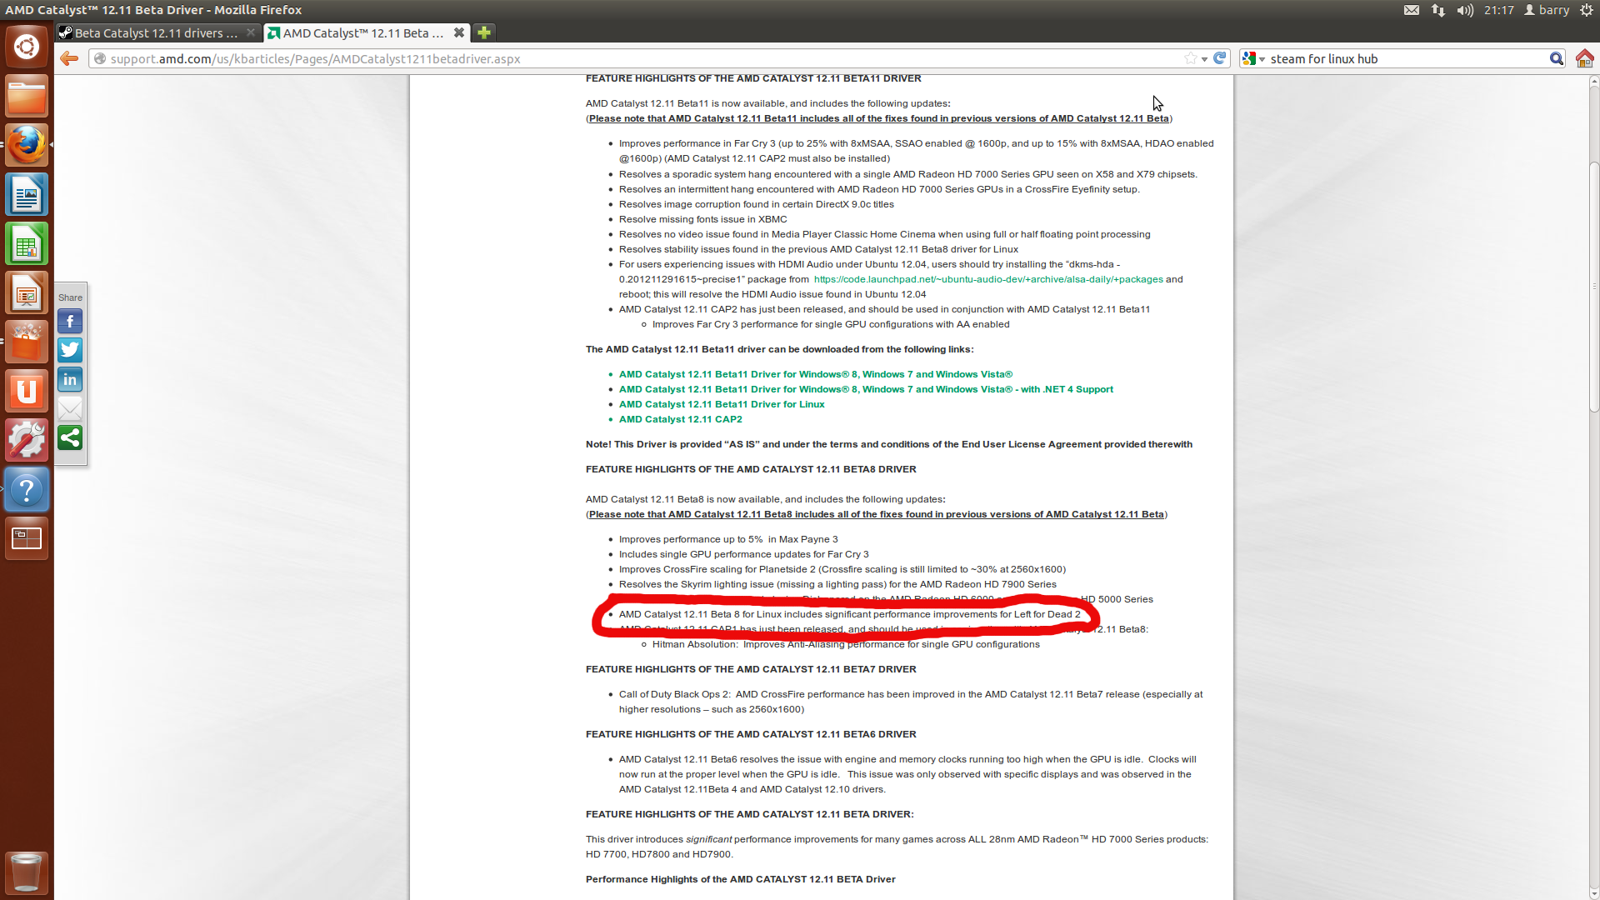Share page via Twitter icon

(70, 350)
